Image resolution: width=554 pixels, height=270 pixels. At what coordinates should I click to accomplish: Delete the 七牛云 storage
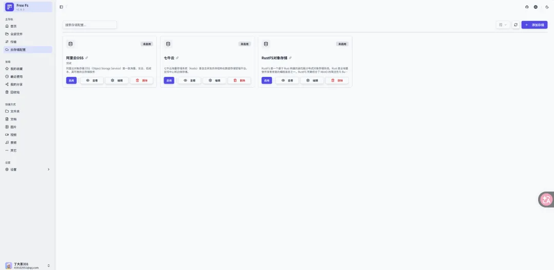[239, 80]
